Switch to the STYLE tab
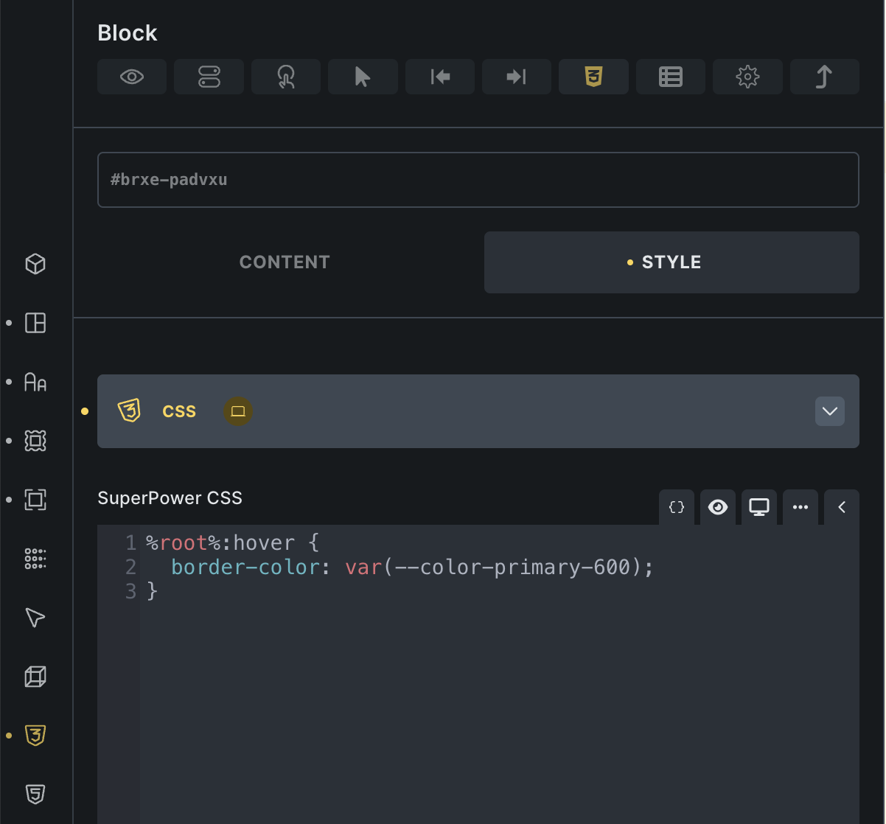The image size is (886, 824). (672, 262)
